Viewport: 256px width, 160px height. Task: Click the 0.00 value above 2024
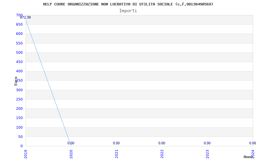[252, 143]
